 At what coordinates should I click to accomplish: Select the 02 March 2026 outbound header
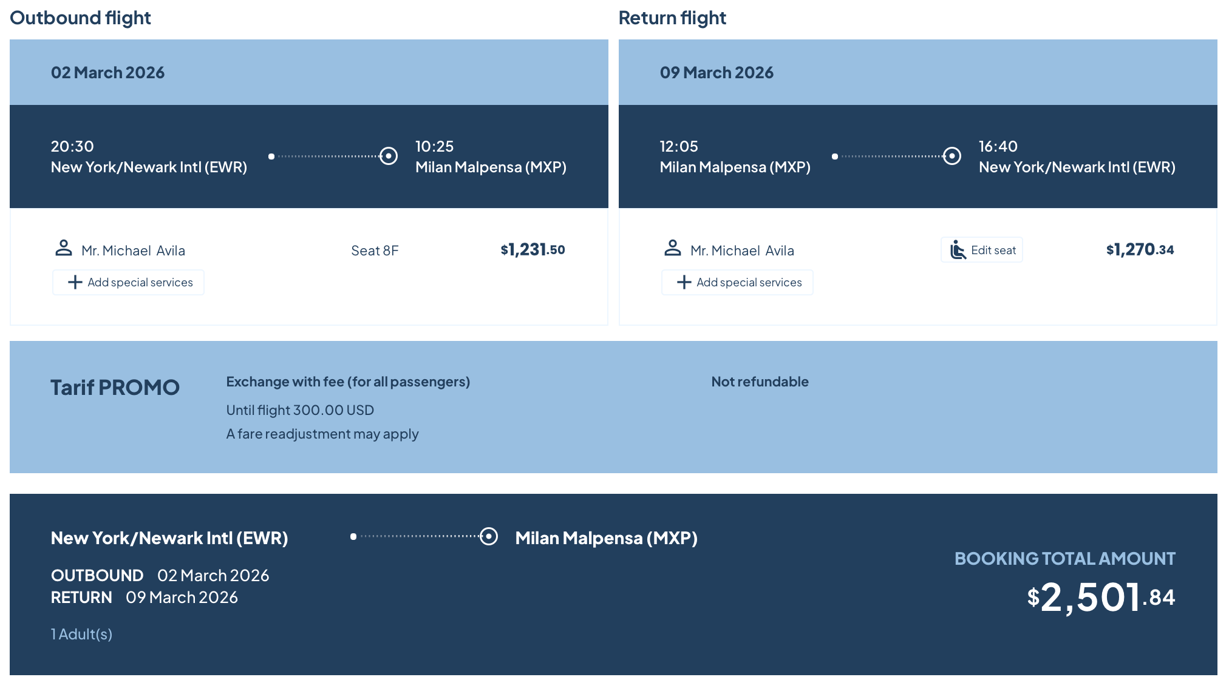[x=108, y=73]
